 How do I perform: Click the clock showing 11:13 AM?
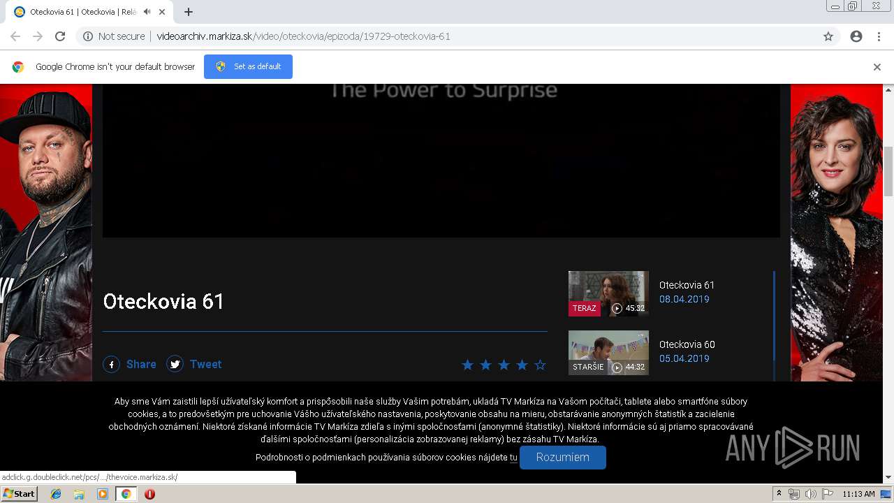coord(858,494)
